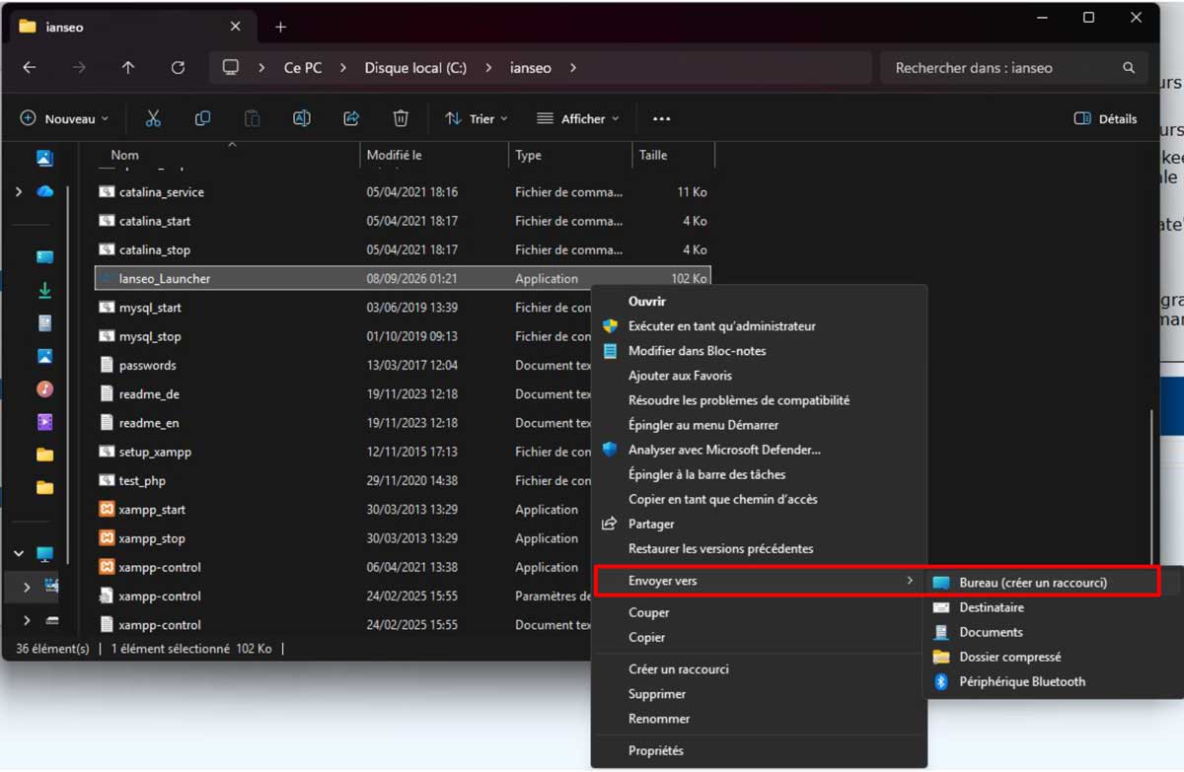
Task: Click the Rechercher dans : ianseo field
Action: (x=1013, y=68)
